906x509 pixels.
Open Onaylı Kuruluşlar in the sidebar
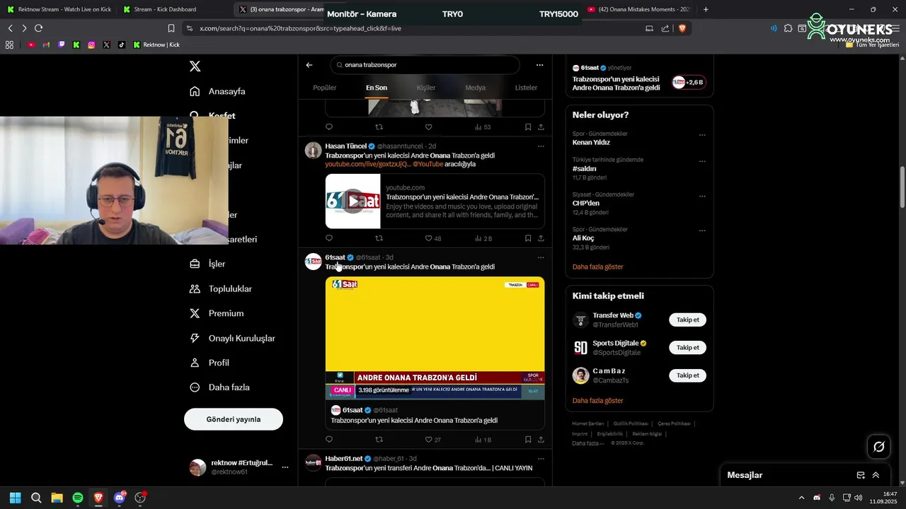tap(232, 338)
